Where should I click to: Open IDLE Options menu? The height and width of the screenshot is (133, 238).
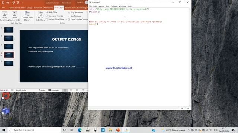click(114, 6)
